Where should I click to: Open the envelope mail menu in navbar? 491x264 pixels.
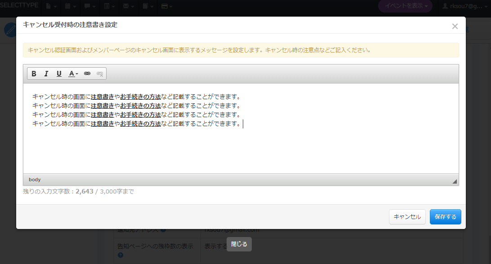click(128, 6)
